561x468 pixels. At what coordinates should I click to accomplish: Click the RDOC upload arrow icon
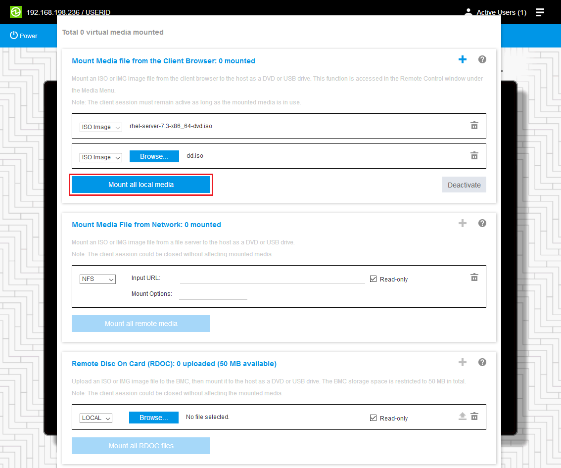point(462,417)
